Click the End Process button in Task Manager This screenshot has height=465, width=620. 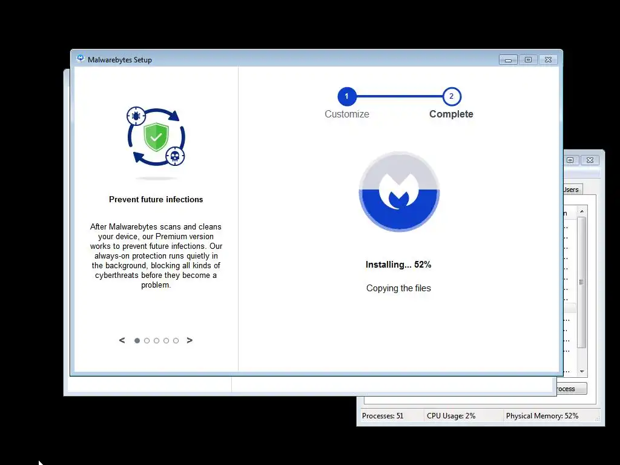pos(572,389)
